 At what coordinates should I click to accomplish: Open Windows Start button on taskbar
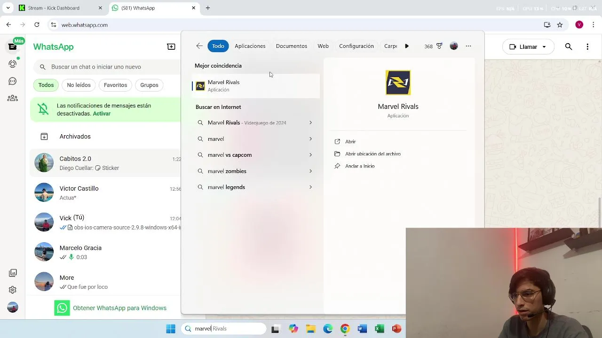pyautogui.click(x=171, y=329)
